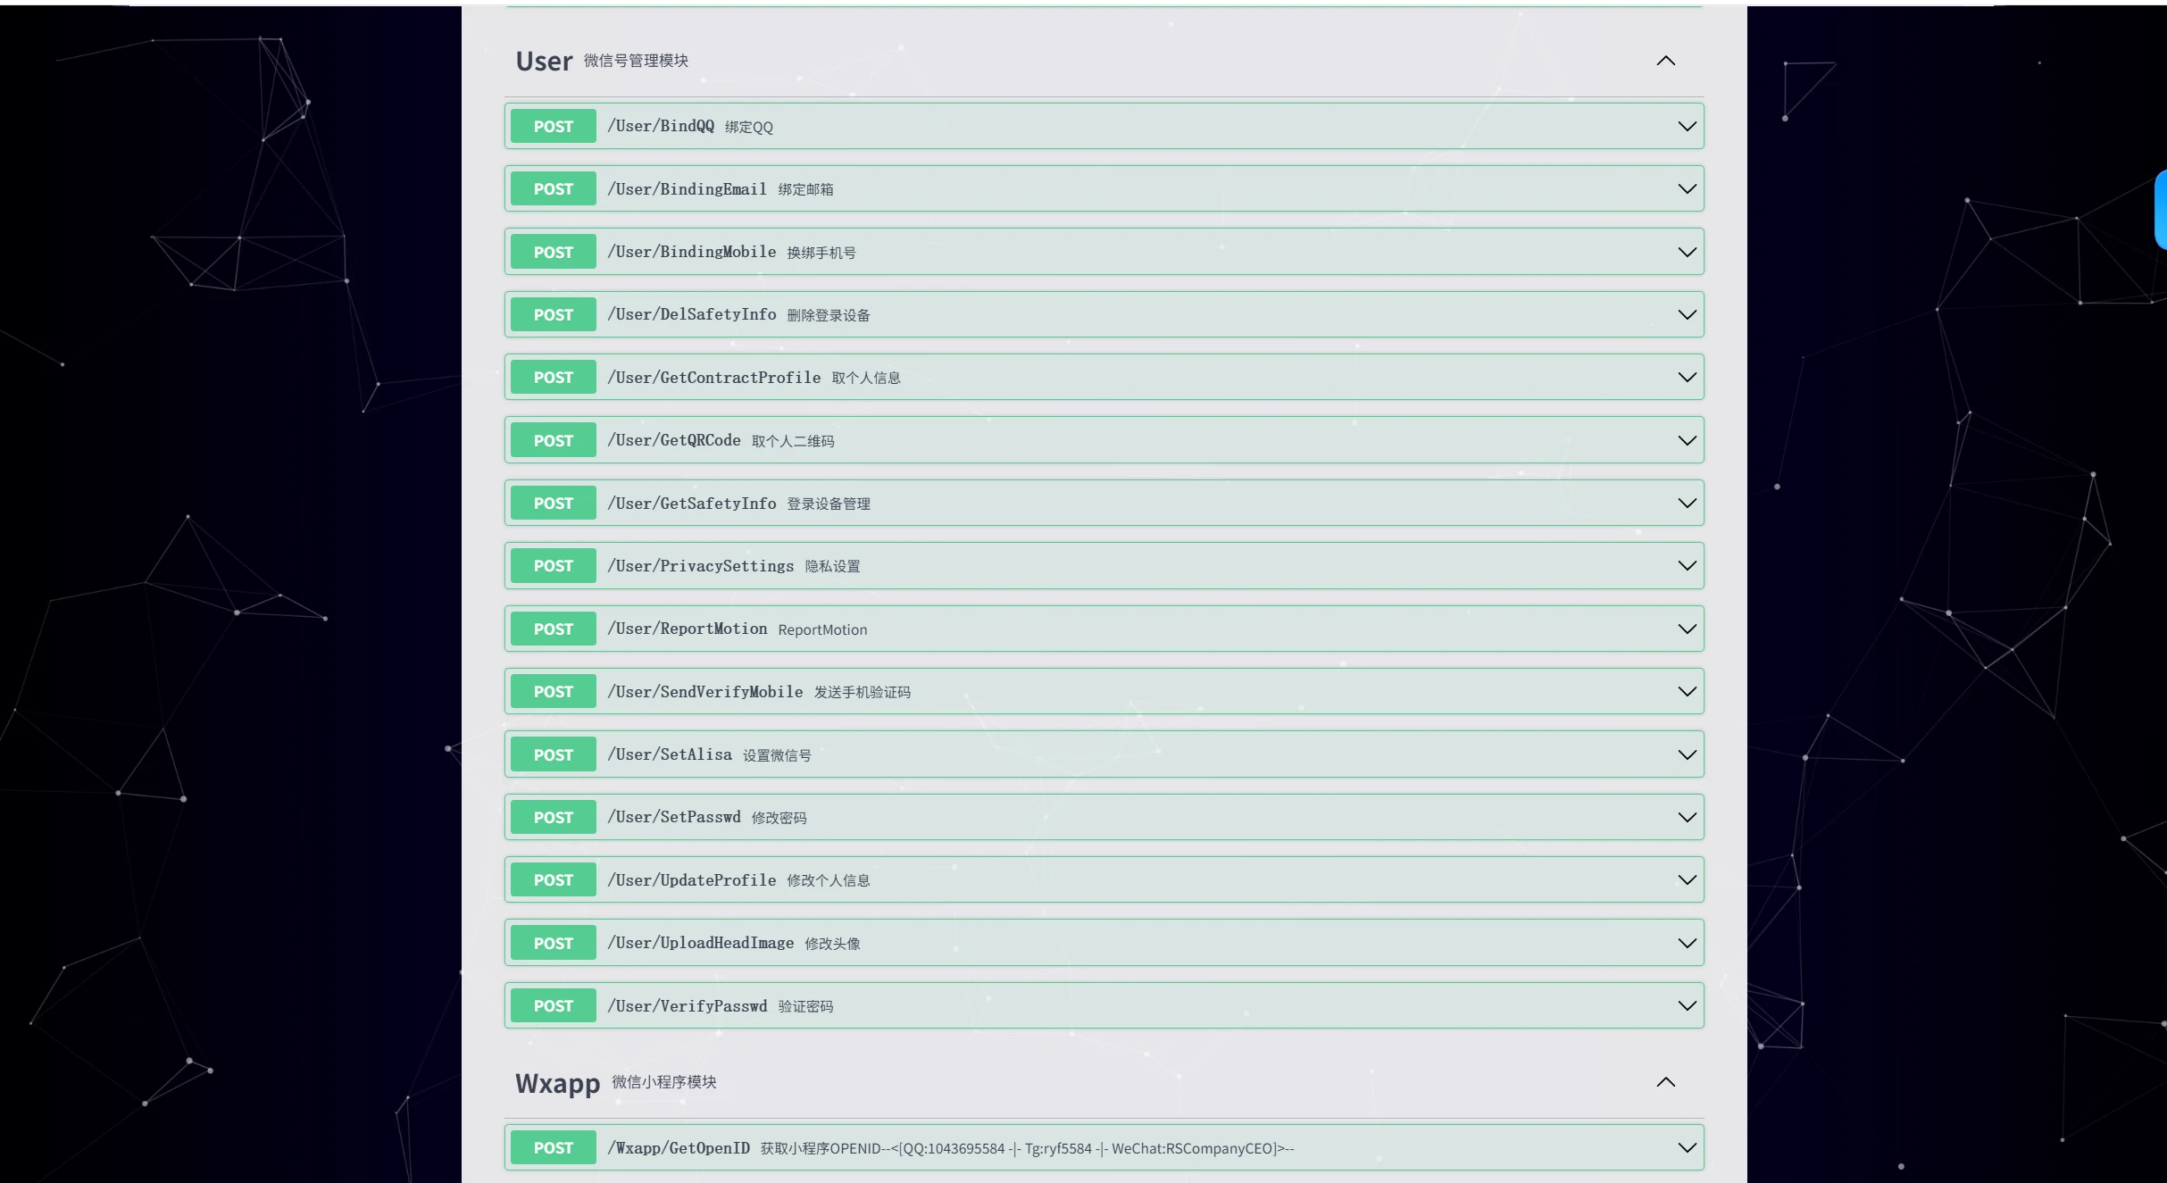The height and width of the screenshot is (1183, 2167).
Task: Expand /User/GetContractProfile chevron arrow
Action: click(x=1687, y=378)
